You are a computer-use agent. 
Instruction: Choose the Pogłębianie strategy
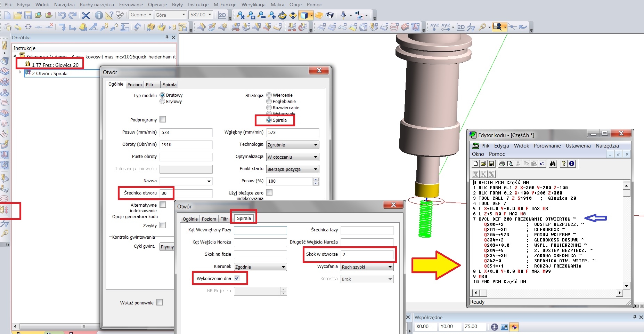pyautogui.click(x=269, y=101)
